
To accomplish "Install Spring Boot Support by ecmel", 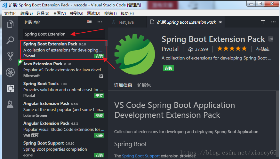I will click(99, 155).
